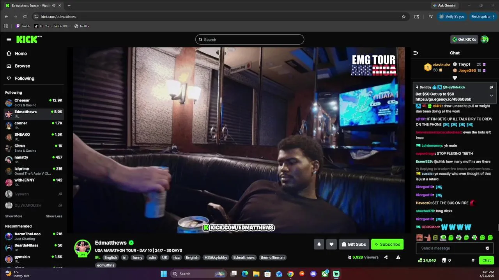Click the green Chat send button
Viewport: 499px width, 280px height.
pyautogui.click(x=487, y=260)
